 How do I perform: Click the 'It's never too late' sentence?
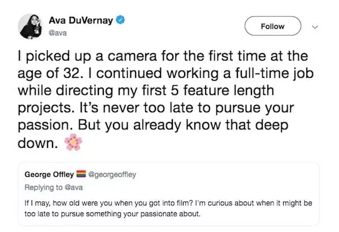click(187, 108)
